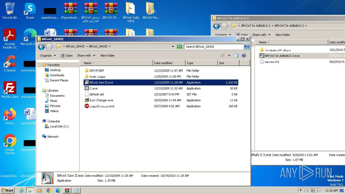Click the clock showing 11:32 AM
The image size is (345, 194).
[x=331, y=190]
